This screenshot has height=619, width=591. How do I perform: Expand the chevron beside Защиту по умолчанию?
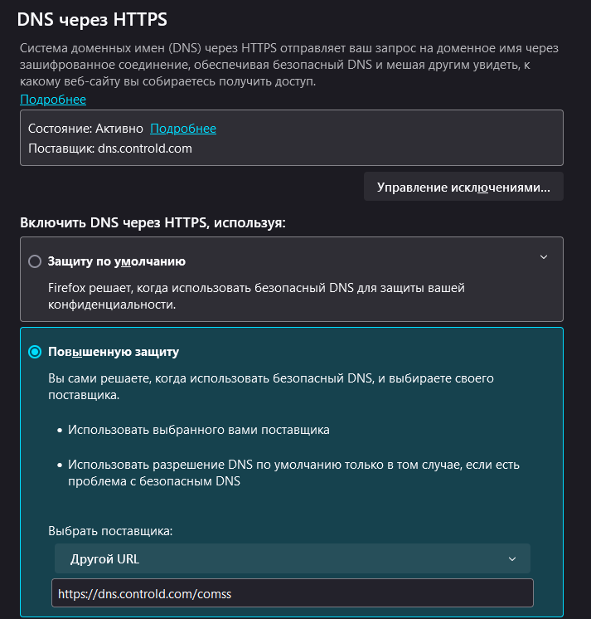click(543, 257)
